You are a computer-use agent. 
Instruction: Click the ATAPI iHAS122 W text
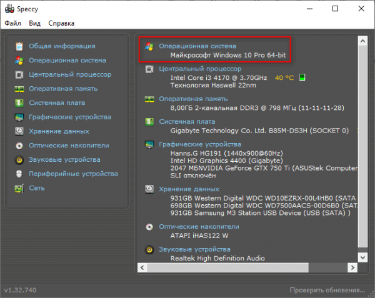[x=199, y=236]
